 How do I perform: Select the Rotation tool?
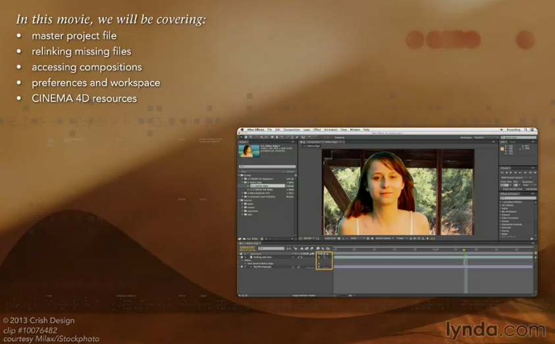tap(257, 137)
